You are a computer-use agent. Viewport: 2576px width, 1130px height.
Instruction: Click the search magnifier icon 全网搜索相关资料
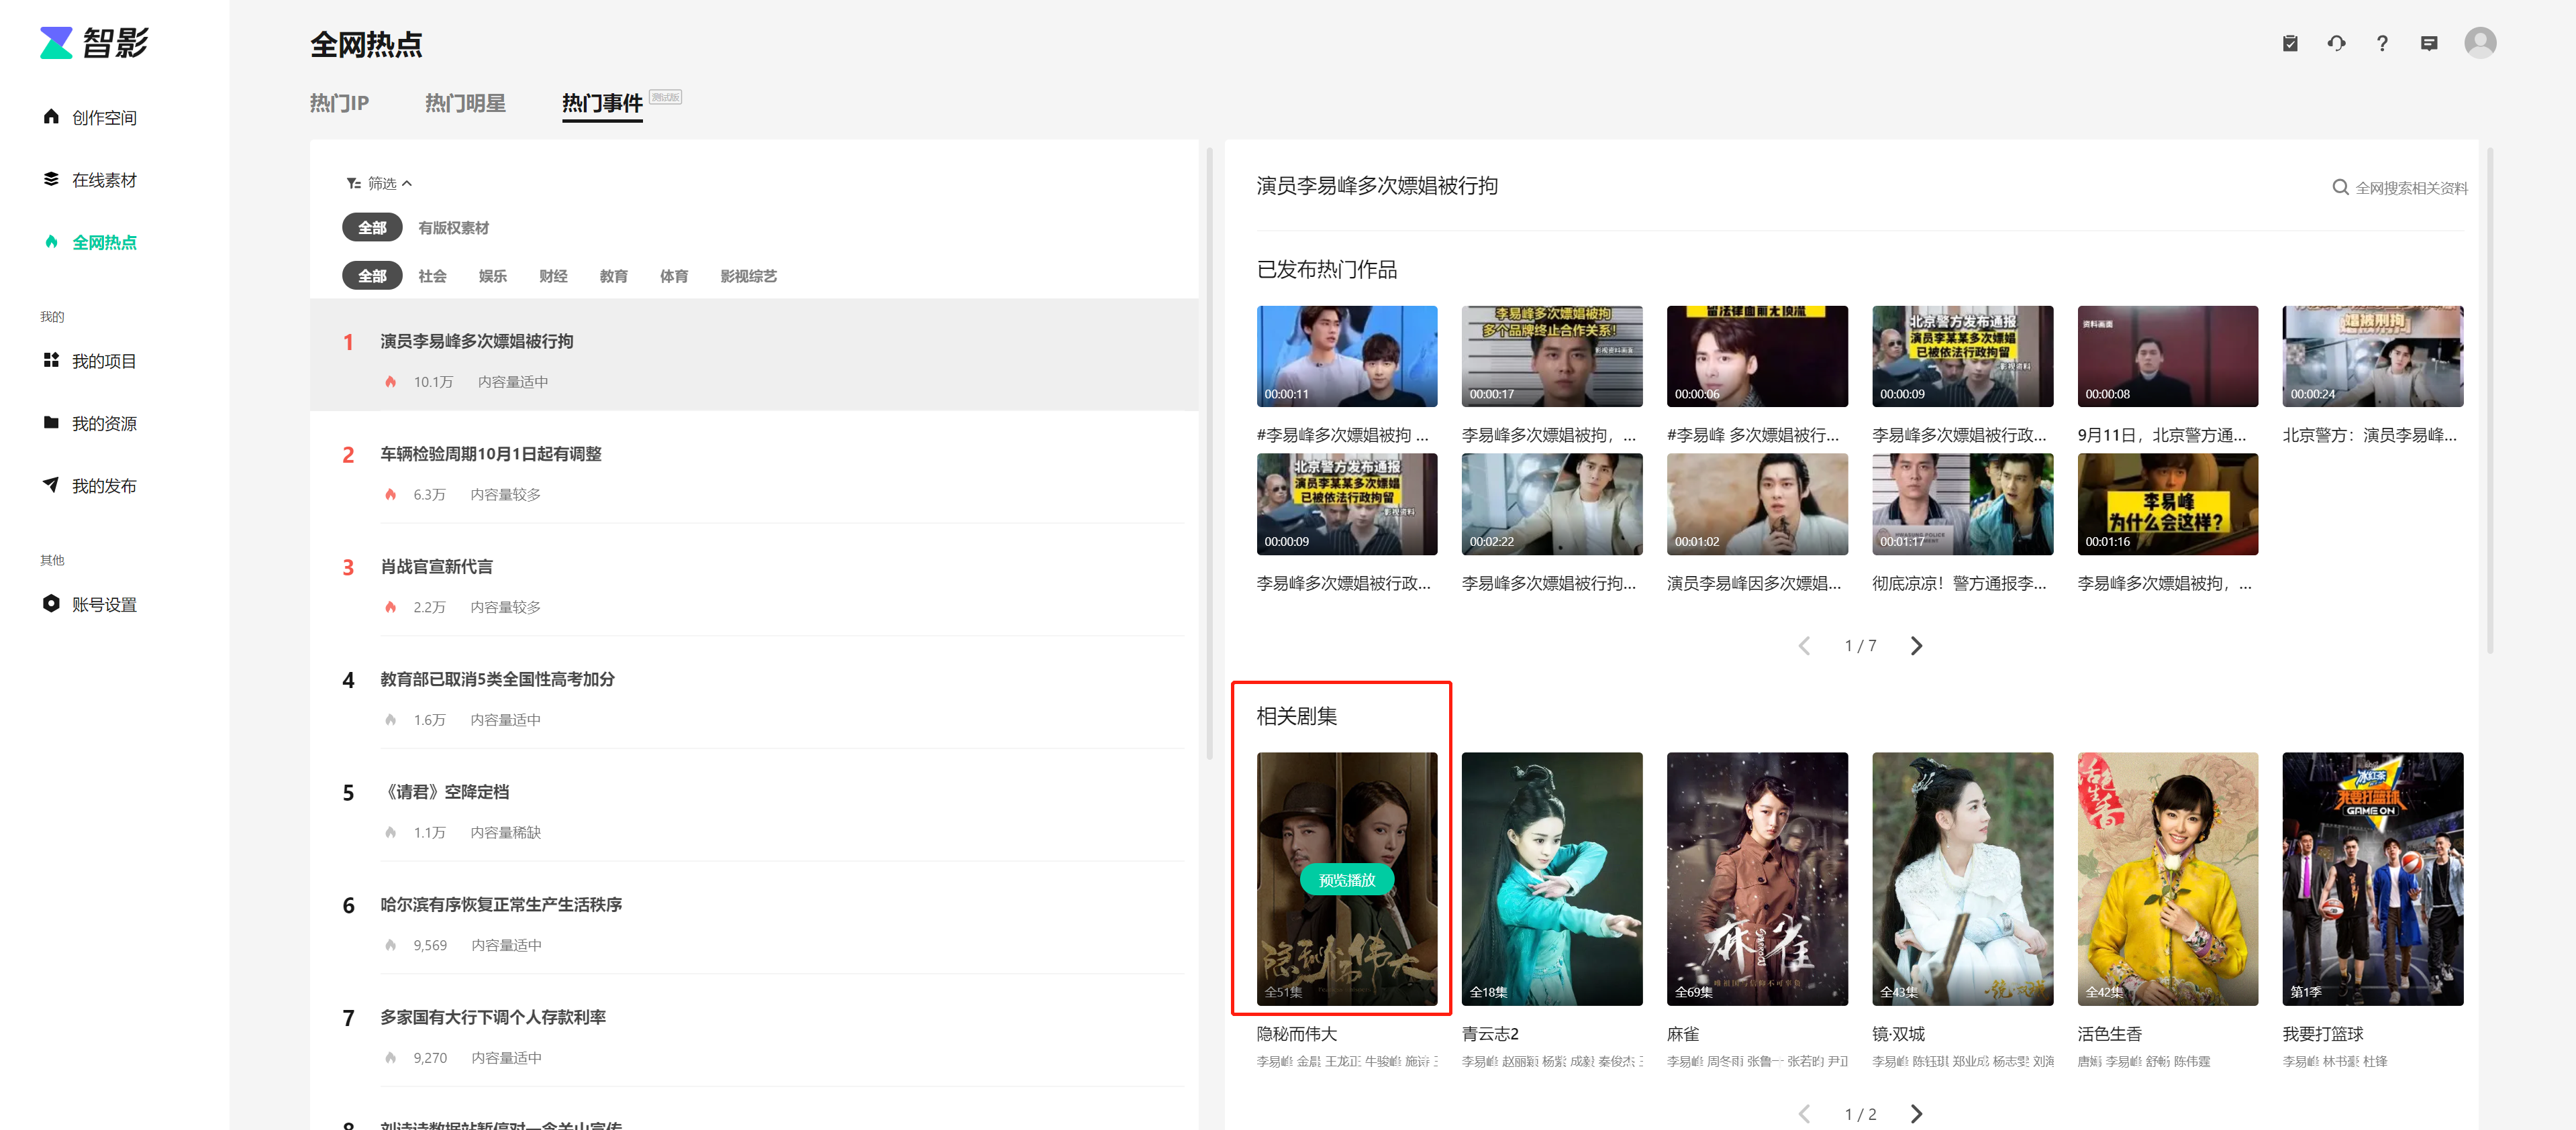2340,187
